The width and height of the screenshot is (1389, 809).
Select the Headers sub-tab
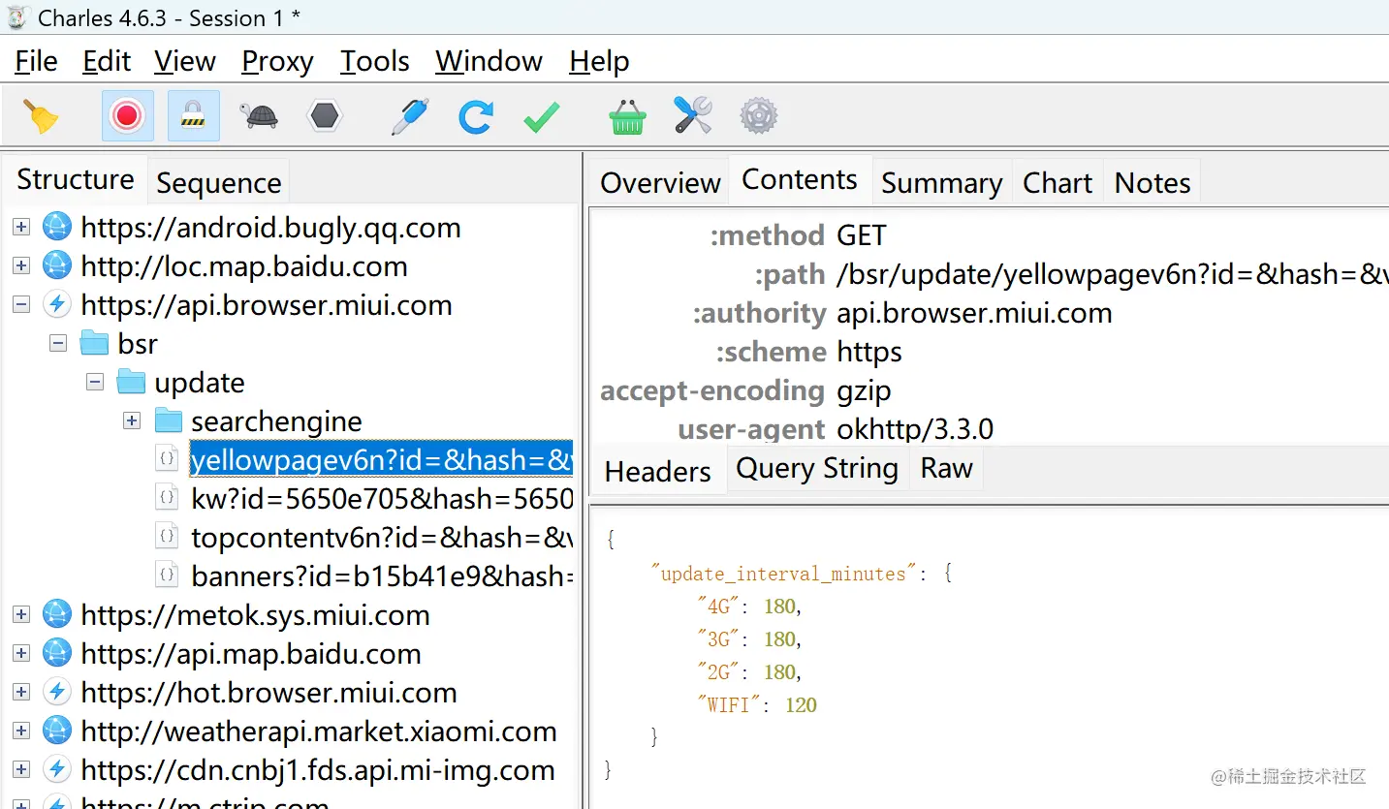658,471
